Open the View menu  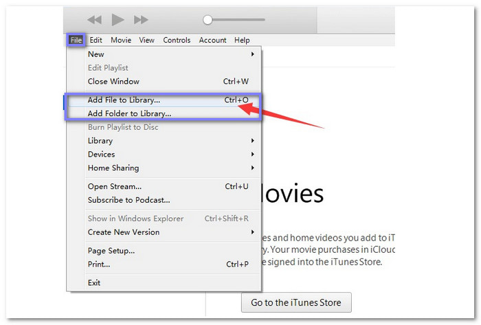click(146, 40)
